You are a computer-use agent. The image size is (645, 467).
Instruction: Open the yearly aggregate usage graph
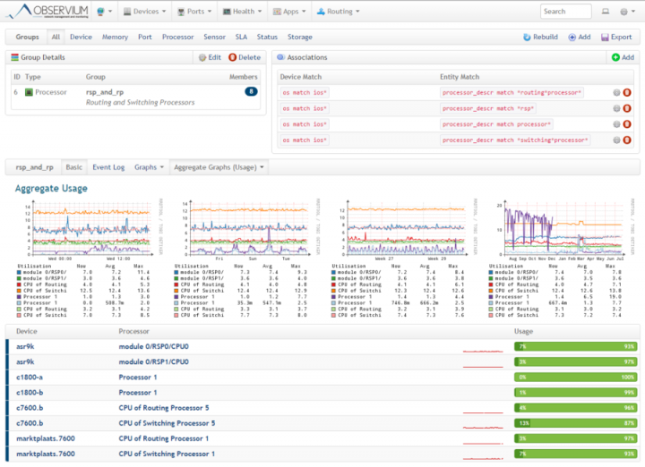560,259
